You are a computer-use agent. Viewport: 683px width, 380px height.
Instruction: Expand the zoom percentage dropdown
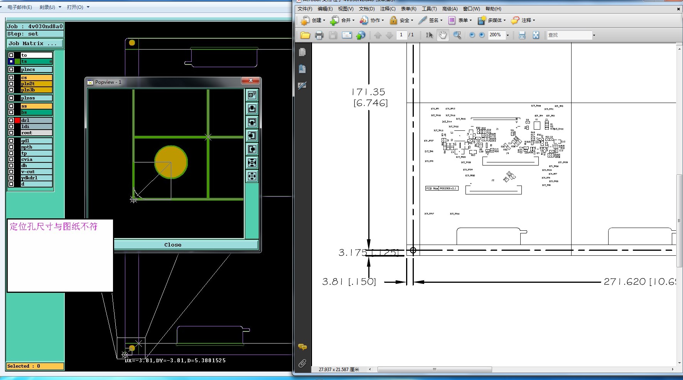tap(508, 35)
